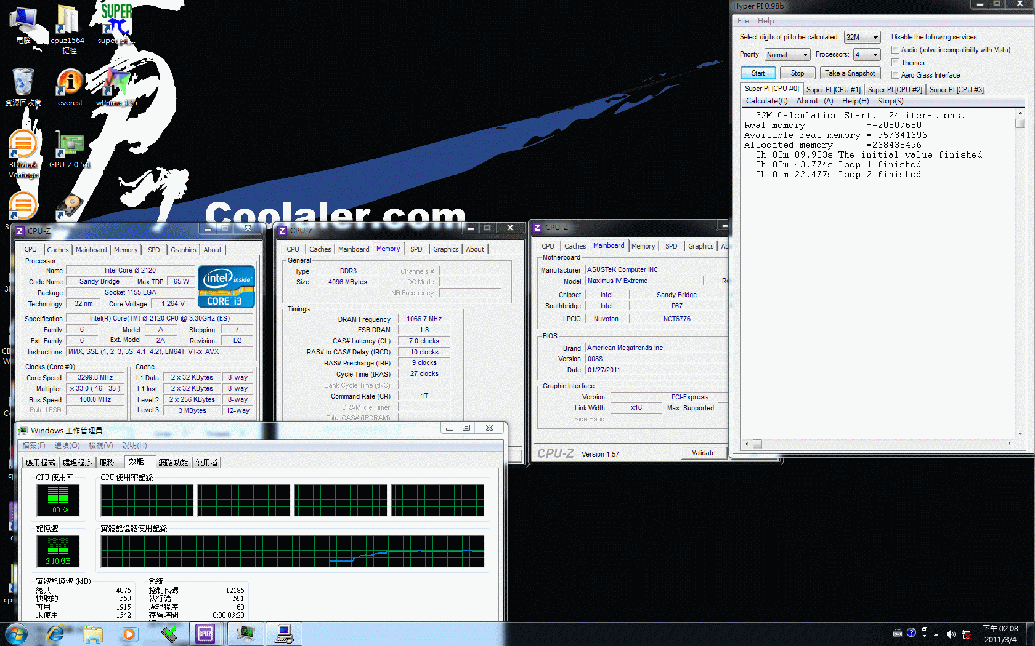The width and height of the screenshot is (1035, 646).
Task: Enable the Aero Glass Interface checkbox
Action: tap(896, 75)
